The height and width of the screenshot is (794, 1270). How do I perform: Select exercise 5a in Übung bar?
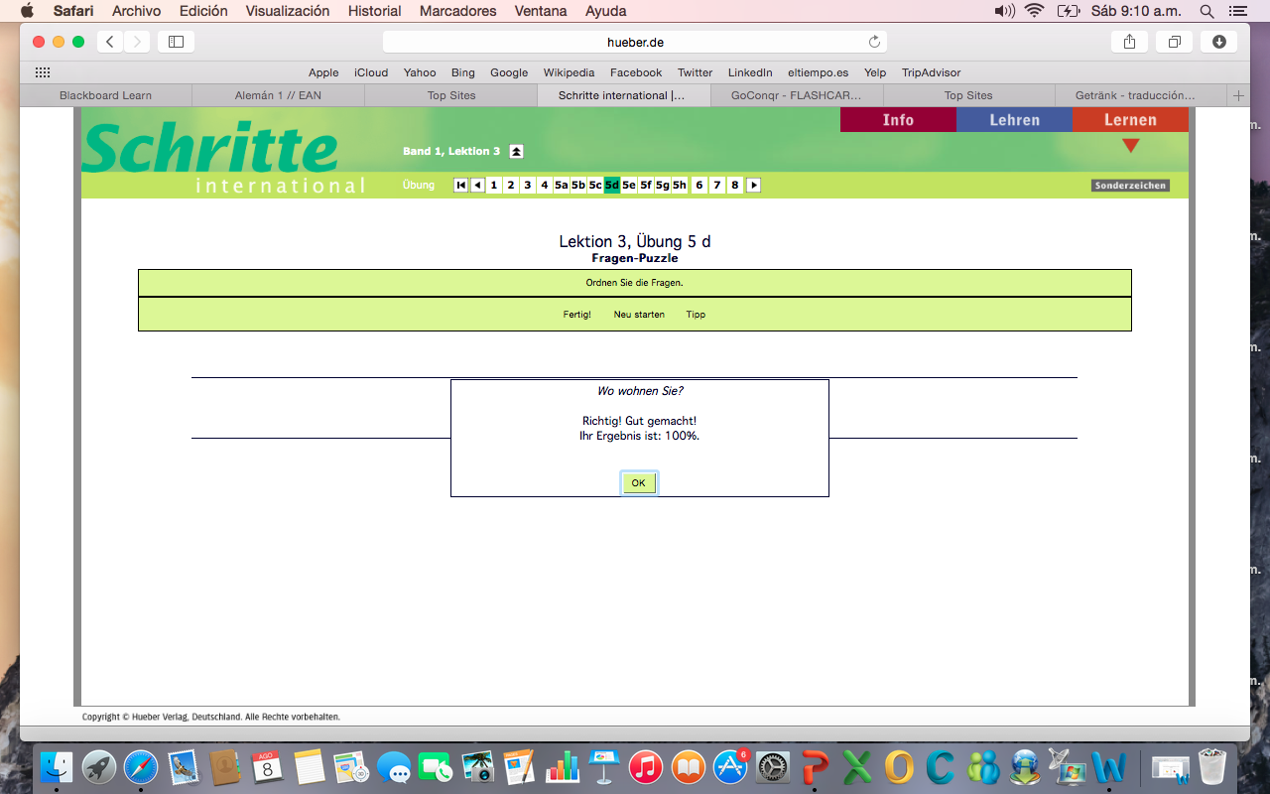tap(562, 185)
